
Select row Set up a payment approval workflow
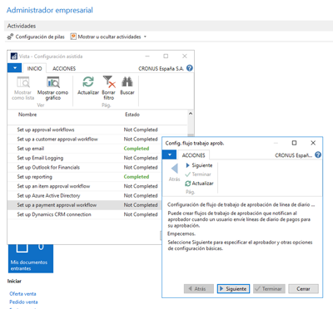[x=84, y=205]
